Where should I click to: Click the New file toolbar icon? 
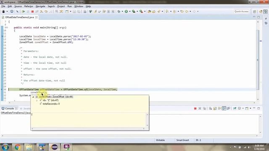point(67,11)
